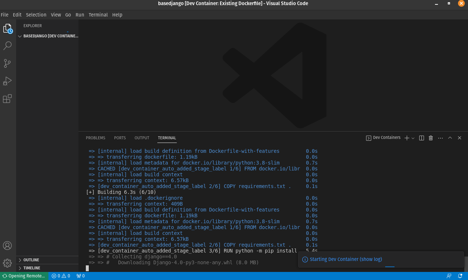Click the terminal scrollbar thumb
This screenshot has width=468, height=280.
(466, 264)
